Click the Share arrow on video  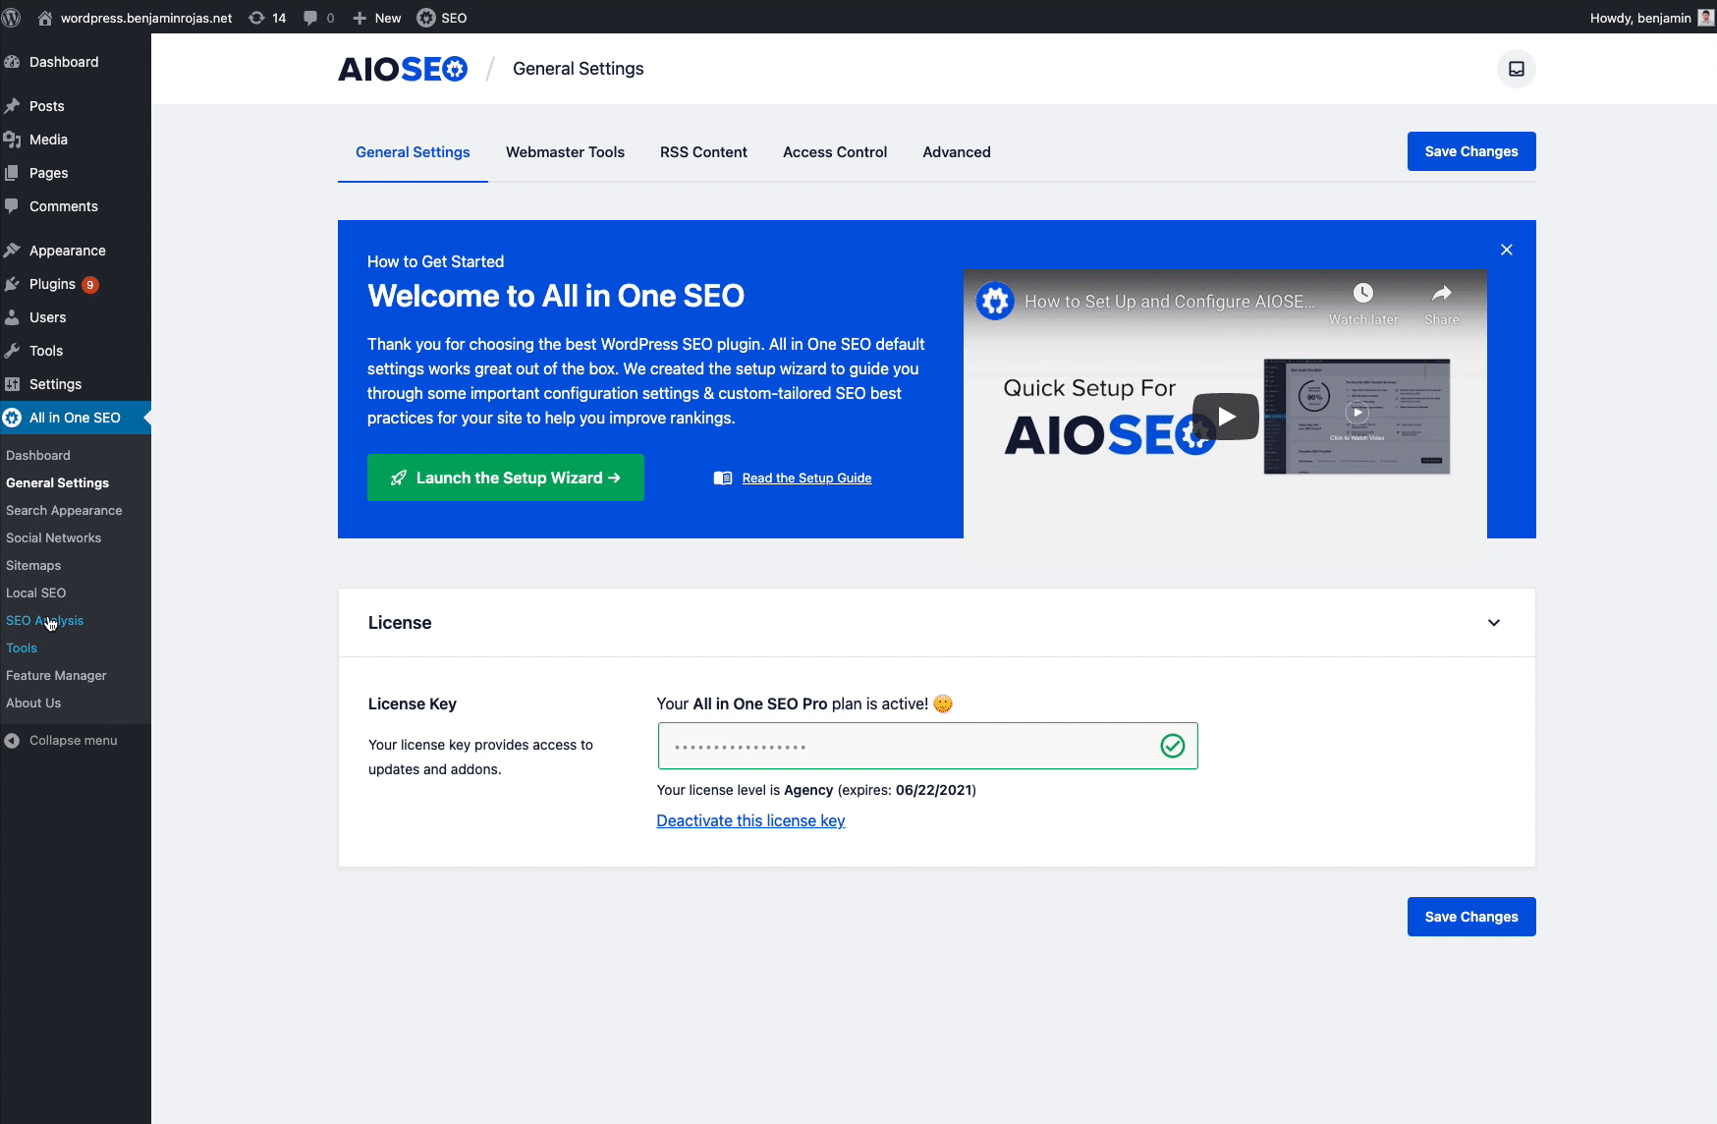pyautogui.click(x=1441, y=294)
